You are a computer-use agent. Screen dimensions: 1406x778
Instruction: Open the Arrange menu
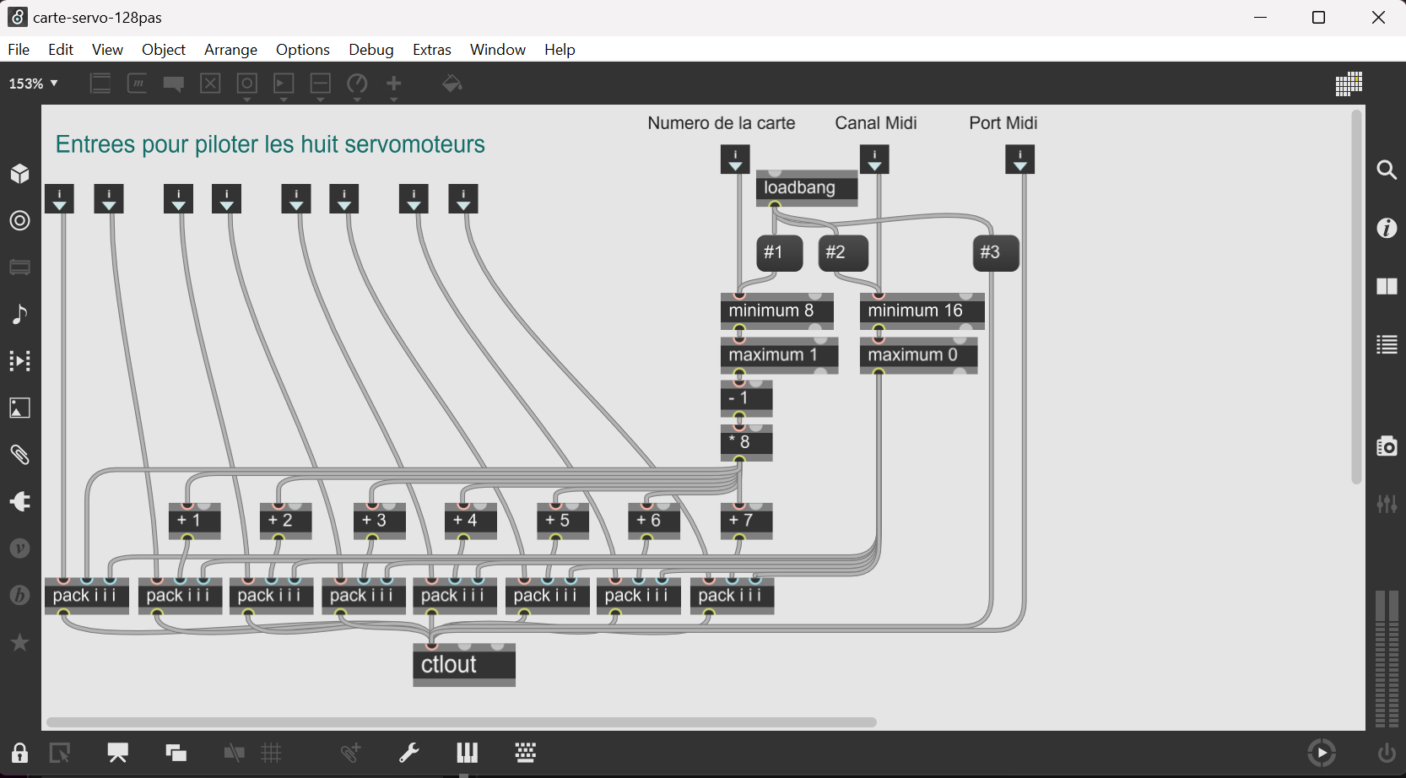coord(230,50)
